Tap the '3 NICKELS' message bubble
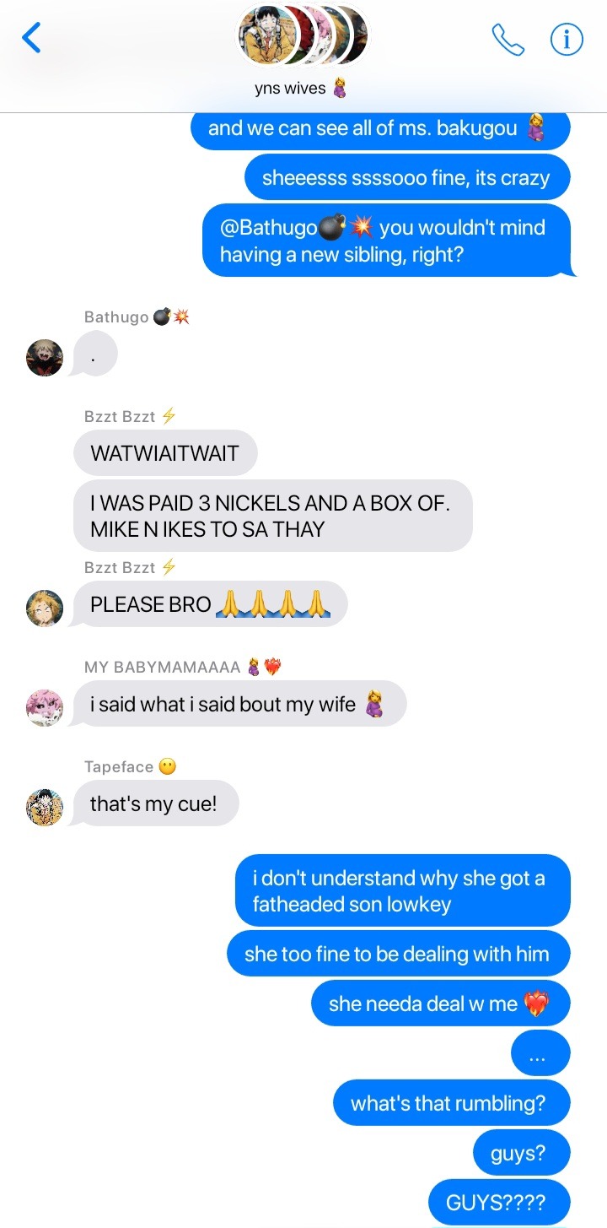This screenshot has height=1228, width=607. pyautogui.click(x=273, y=516)
